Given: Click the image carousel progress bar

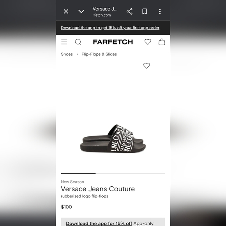Looking at the screenshot, I should [113, 173].
